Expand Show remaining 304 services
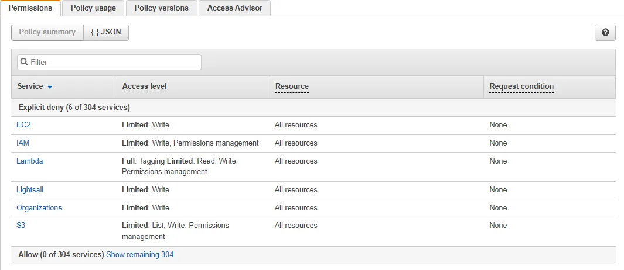 click(139, 255)
